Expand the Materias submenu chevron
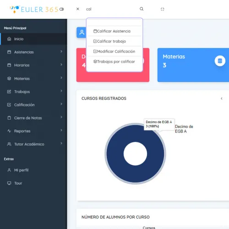This screenshot has height=229, width=229. (61, 78)
